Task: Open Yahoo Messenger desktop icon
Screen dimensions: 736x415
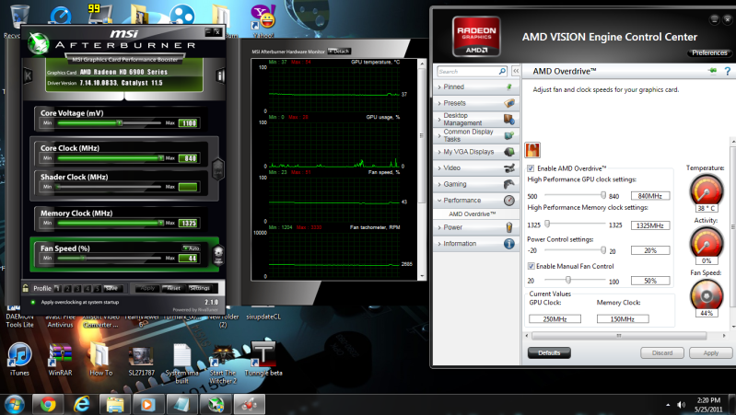Action: point(263,21)
